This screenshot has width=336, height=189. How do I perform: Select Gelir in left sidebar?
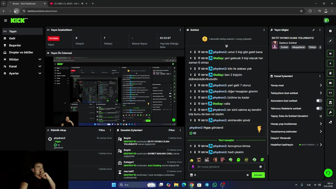point(22,38)
